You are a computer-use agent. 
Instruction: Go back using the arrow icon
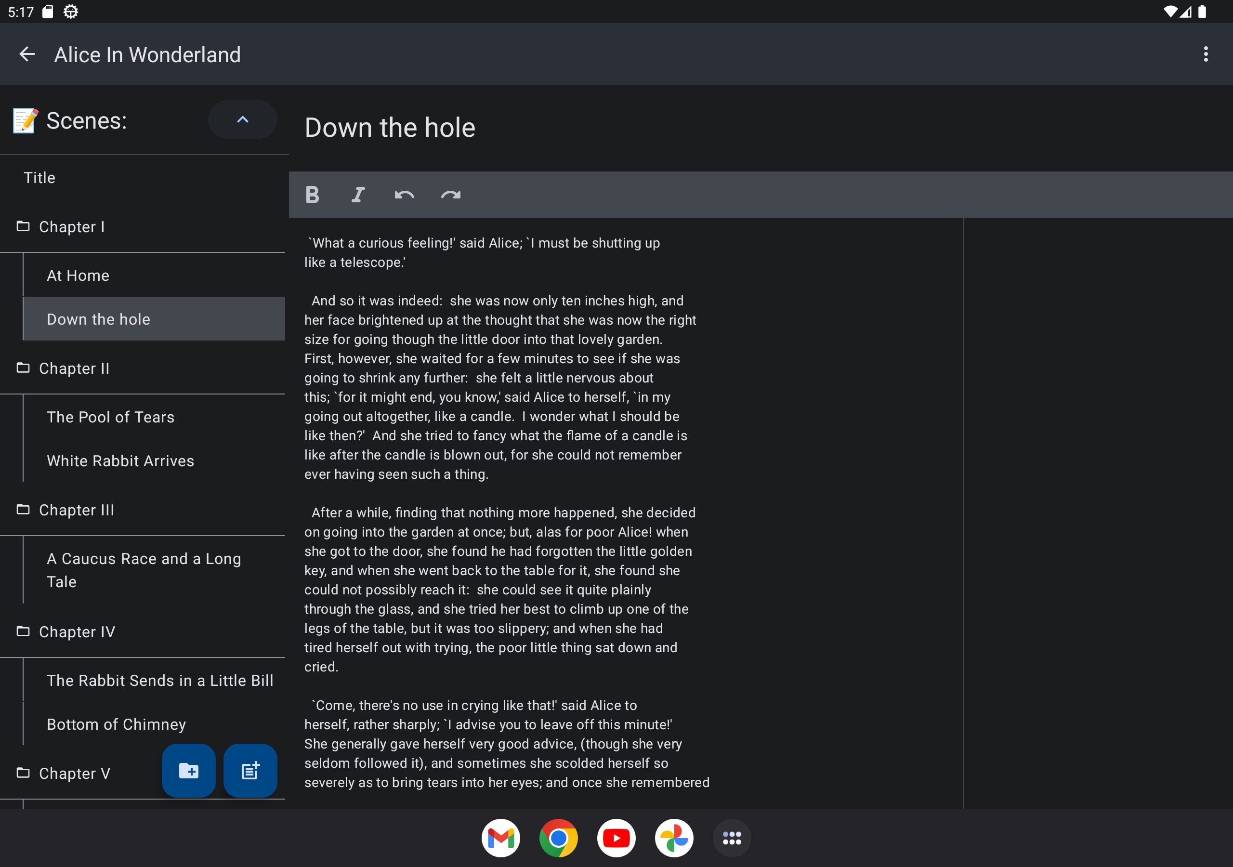click(x=27, y=54)
